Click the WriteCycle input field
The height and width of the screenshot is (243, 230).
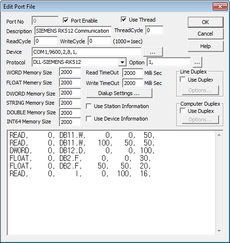pos(99,41)
